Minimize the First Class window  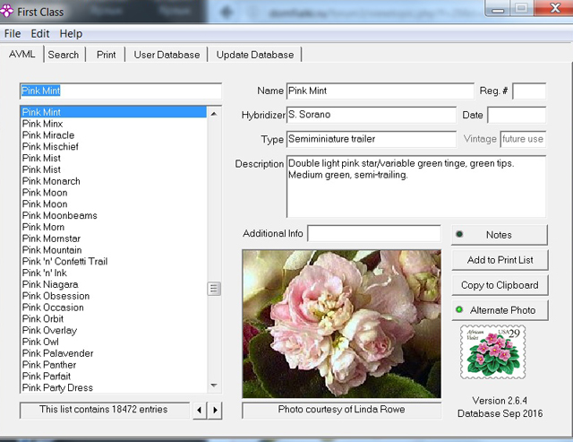coord(498,8)
